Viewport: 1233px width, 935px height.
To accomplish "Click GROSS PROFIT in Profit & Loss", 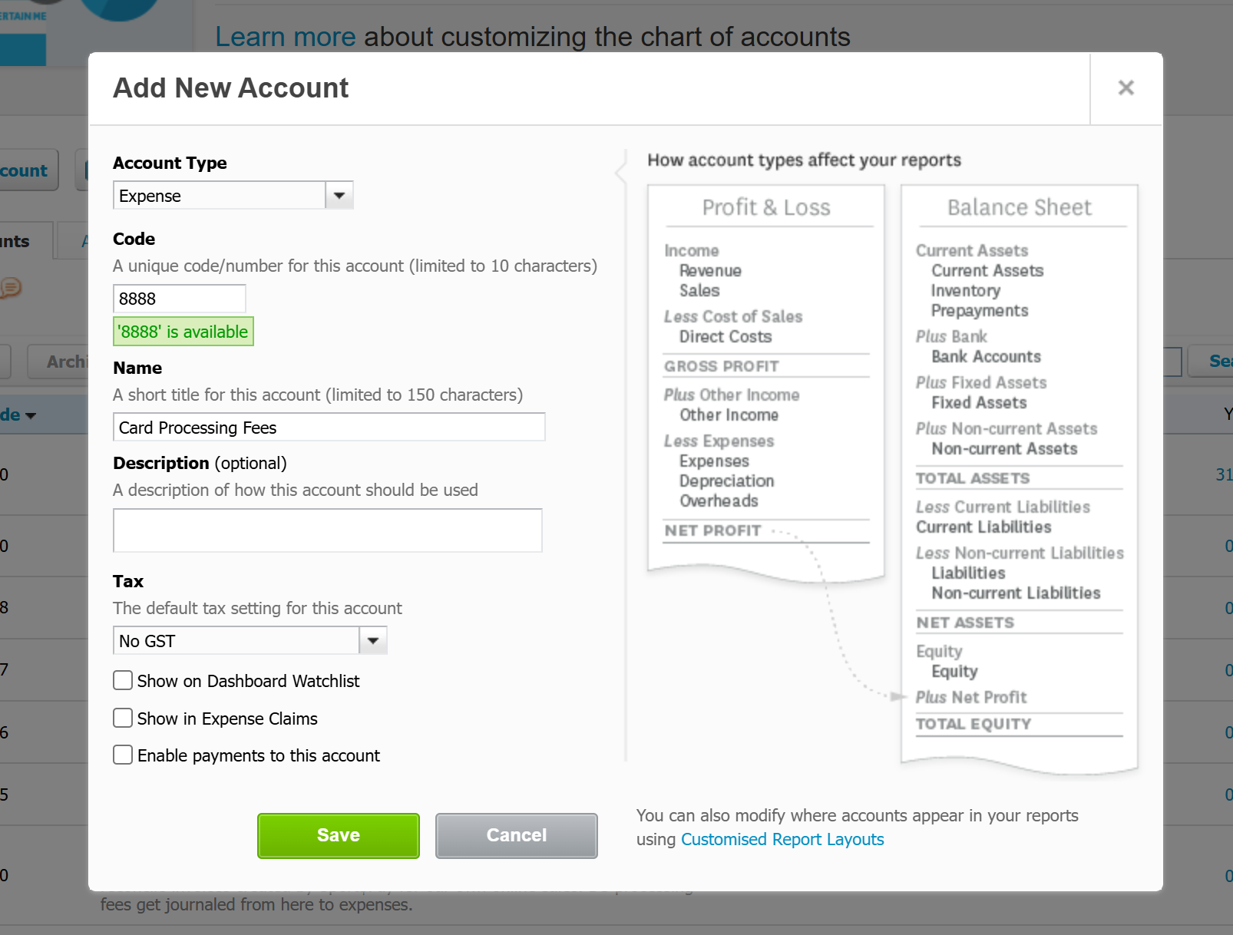I will [x=722, y=366].
